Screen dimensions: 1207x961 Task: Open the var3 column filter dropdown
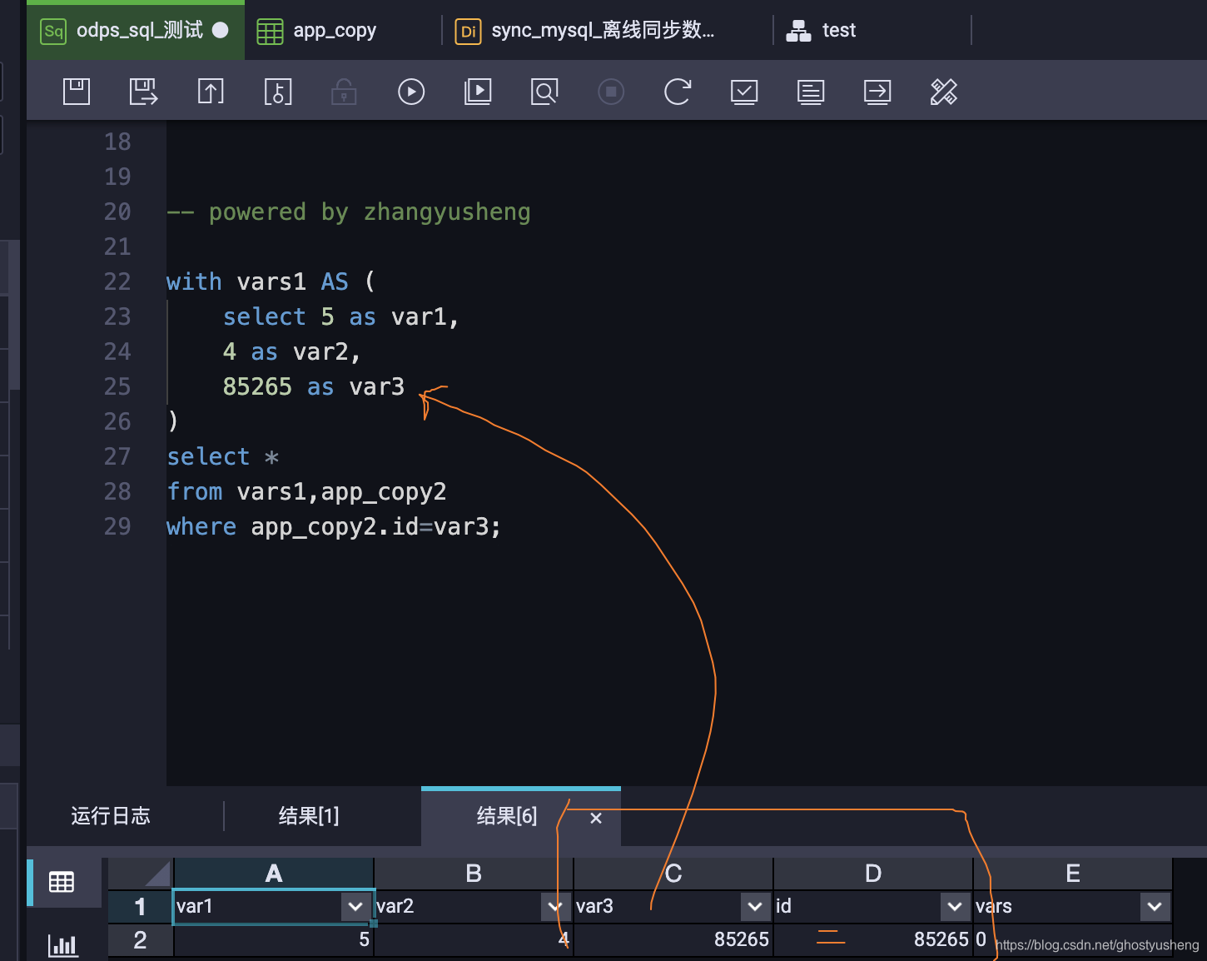tap(755, 906)
